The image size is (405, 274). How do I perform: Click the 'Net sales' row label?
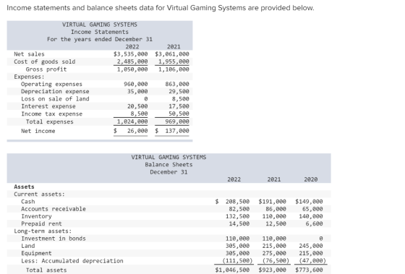click(x=29, y=54)
